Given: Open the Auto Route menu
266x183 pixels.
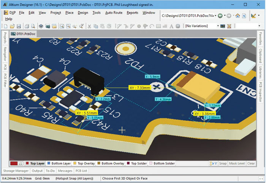Looking at the screenshot, I should 114,13.
